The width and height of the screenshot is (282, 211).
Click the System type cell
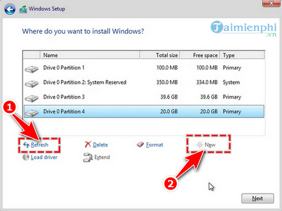coord(231,82)
